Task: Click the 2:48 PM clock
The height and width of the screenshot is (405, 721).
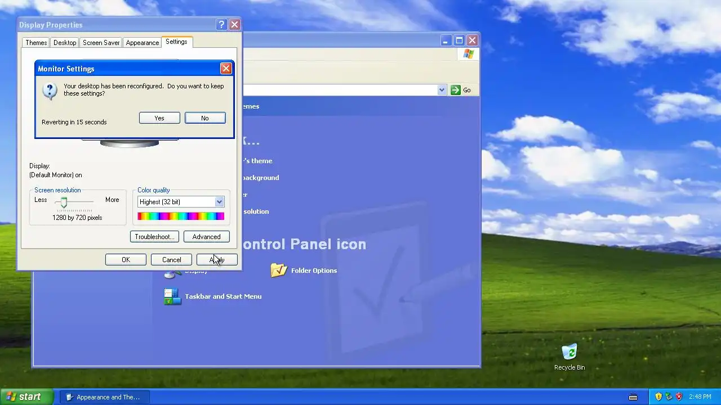Action: (700, 397)
